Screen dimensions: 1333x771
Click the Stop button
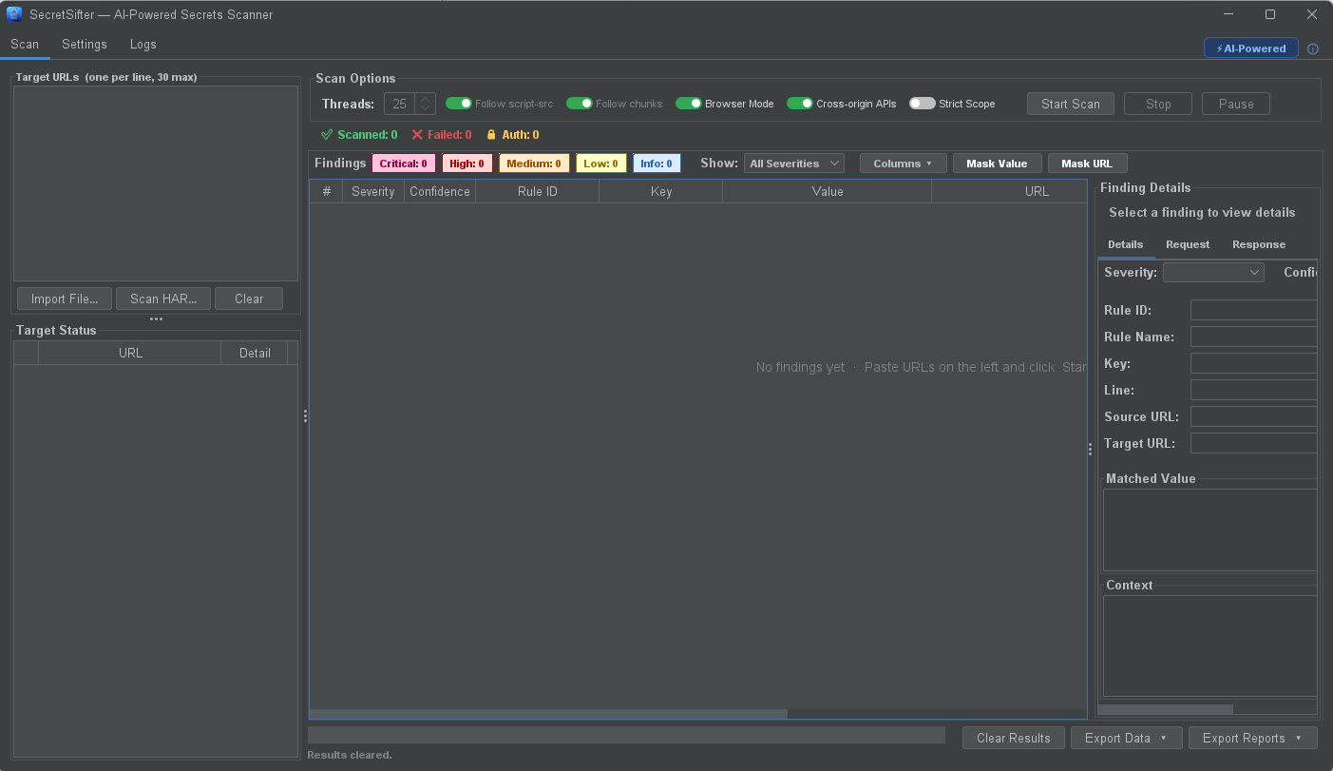point(1158,104)
